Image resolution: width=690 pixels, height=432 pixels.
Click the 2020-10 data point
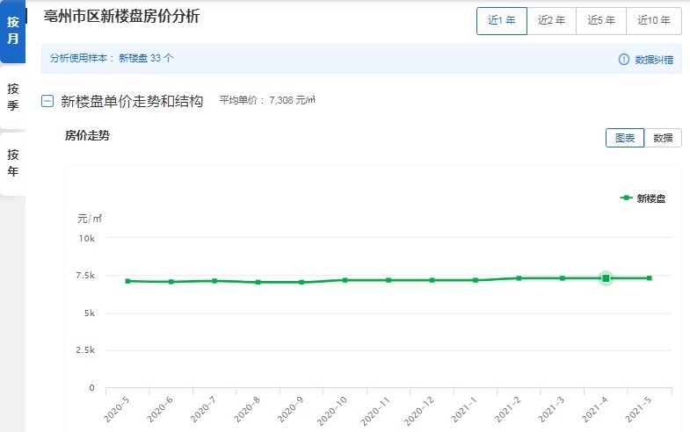coord(345,280)
